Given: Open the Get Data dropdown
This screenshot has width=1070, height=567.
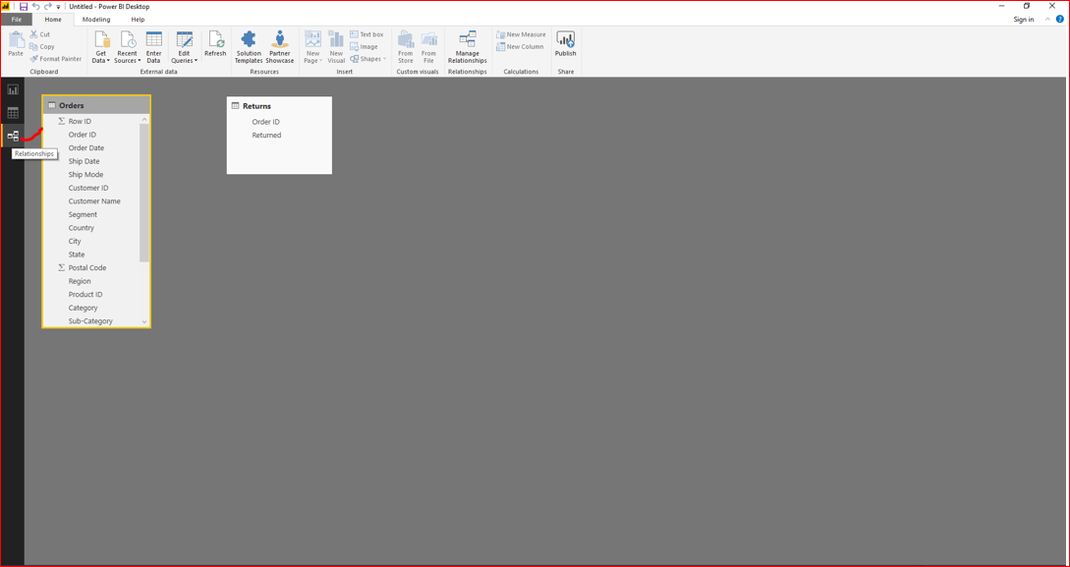Looking at the screenshot, I should pos(101,47).
